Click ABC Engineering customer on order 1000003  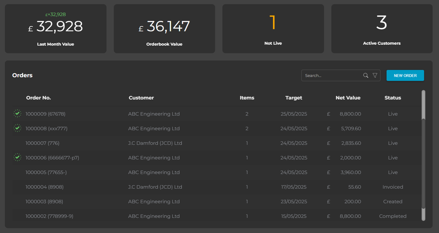click(154, 201)
